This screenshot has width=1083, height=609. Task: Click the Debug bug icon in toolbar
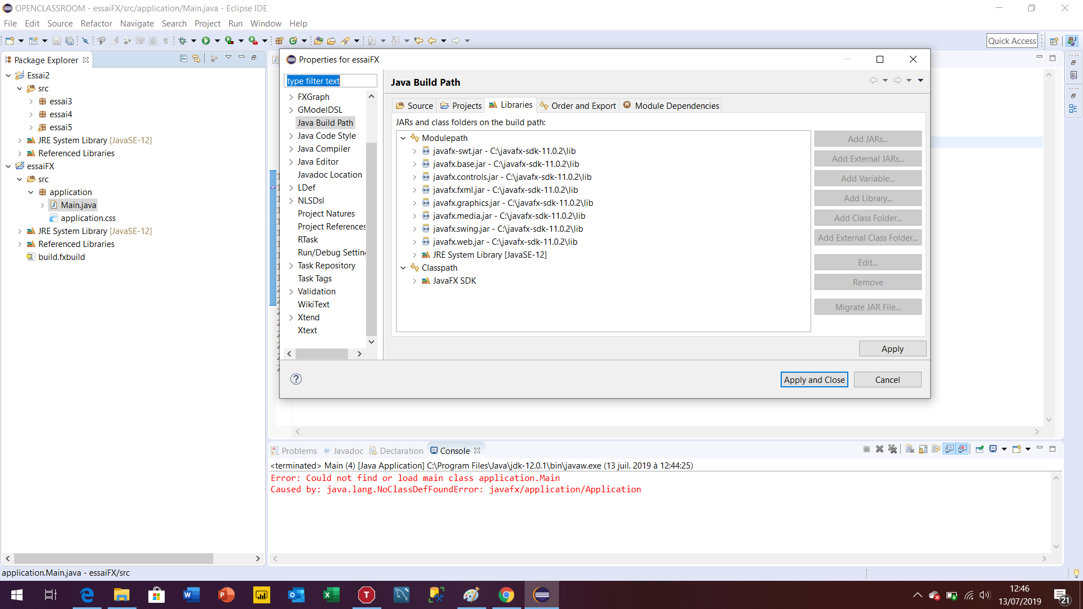point(182,41)
